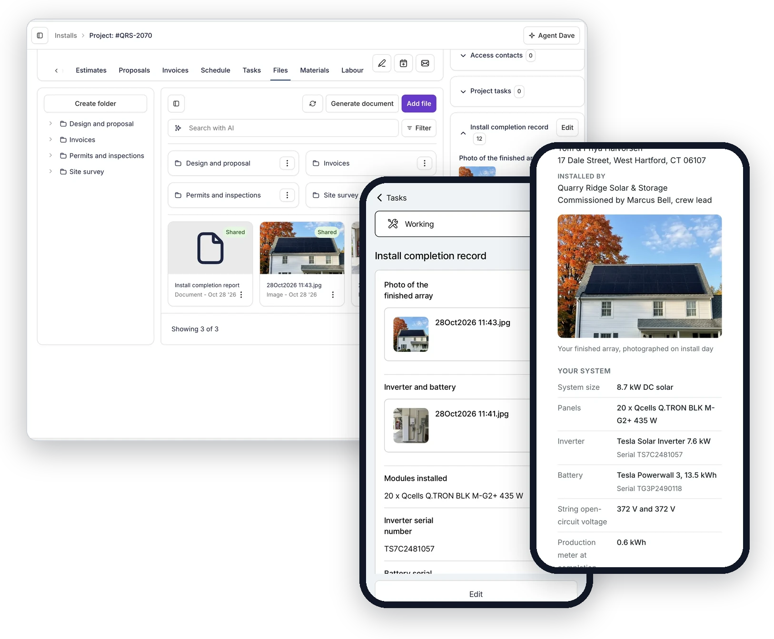The image size is (774, 639).
Task: Click the Add file button
Action: point(419,104)
